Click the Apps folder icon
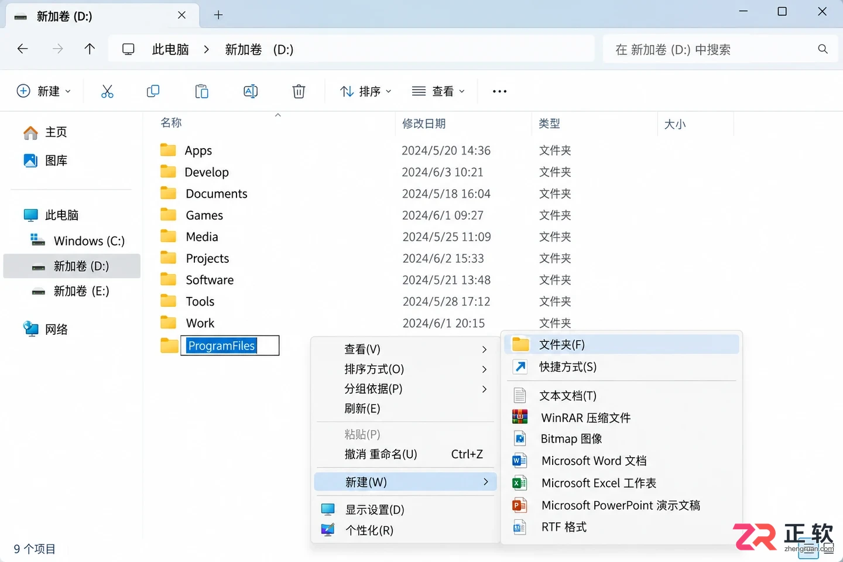The width and height of the screenshot is (843, 562). (168, 150)
